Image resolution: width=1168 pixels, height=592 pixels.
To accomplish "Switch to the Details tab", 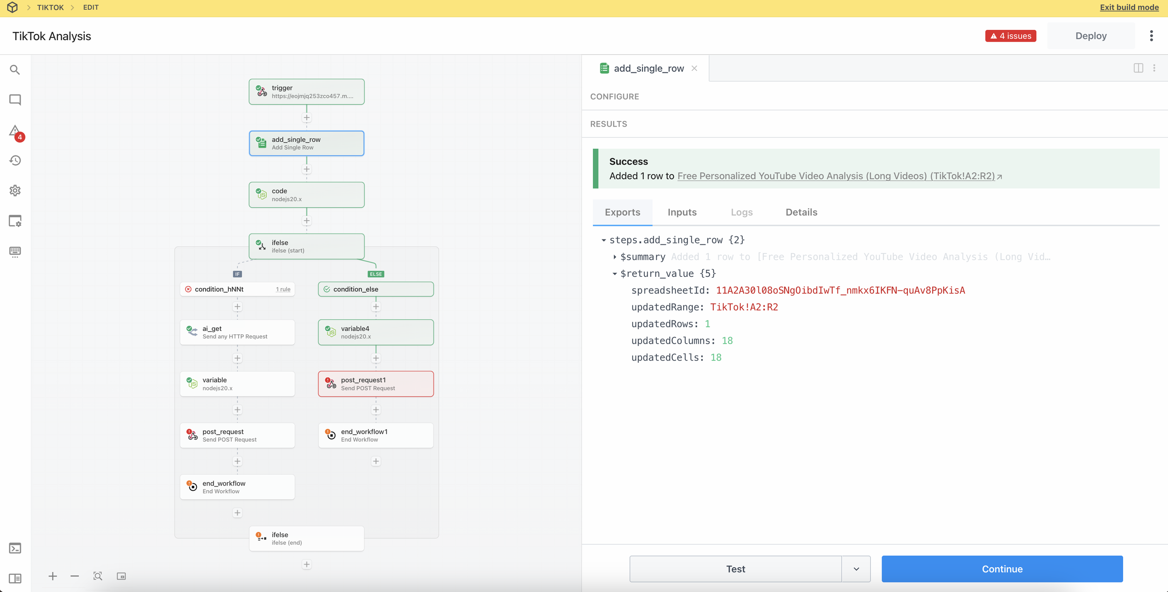I will coord(801,212).
